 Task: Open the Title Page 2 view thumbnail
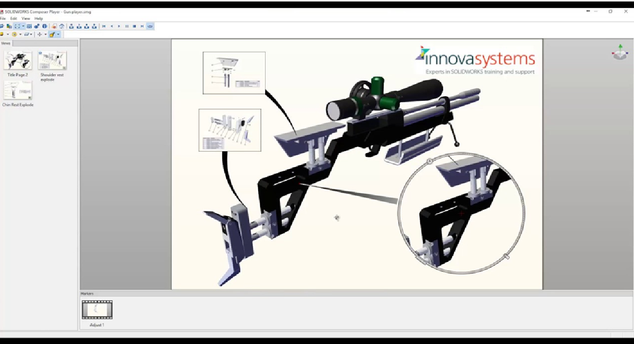[18, 61]
